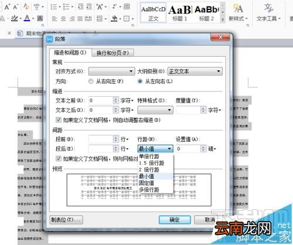293x245 pixels.
Task: Toggle auto-adjust right indent checkbox
Action: pos(59,120)
